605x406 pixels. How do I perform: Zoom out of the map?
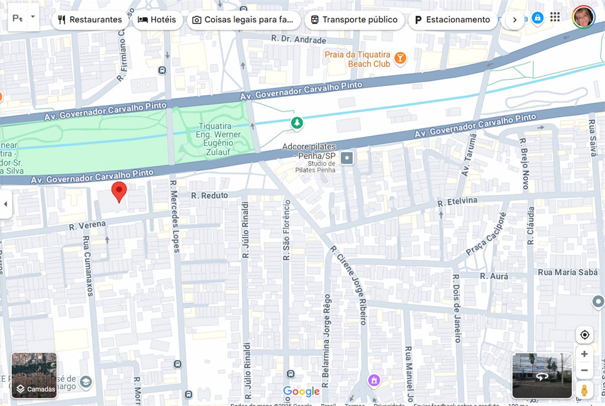pyautogui.click(x=584, y=371)
